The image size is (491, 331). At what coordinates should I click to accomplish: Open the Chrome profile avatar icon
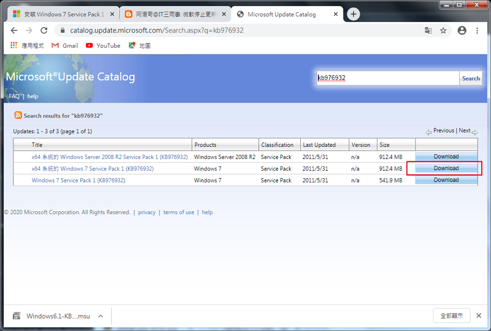click(x=462, y=31)
